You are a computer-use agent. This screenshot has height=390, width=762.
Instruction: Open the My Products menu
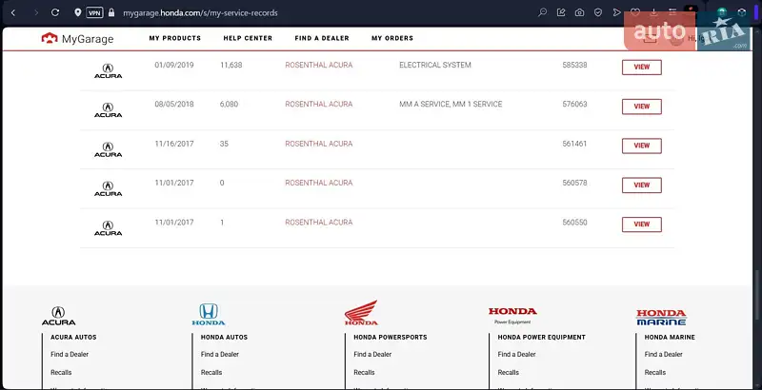(174, 38)
